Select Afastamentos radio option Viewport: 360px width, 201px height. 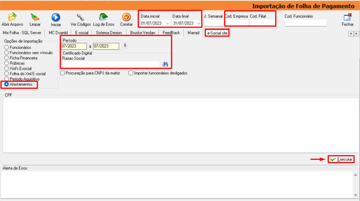tap(6, 84)
